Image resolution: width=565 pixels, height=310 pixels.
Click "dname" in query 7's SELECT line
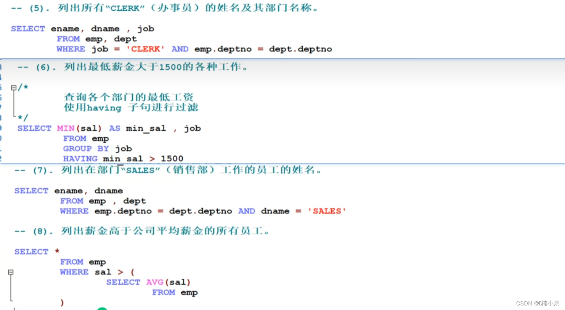109,191
